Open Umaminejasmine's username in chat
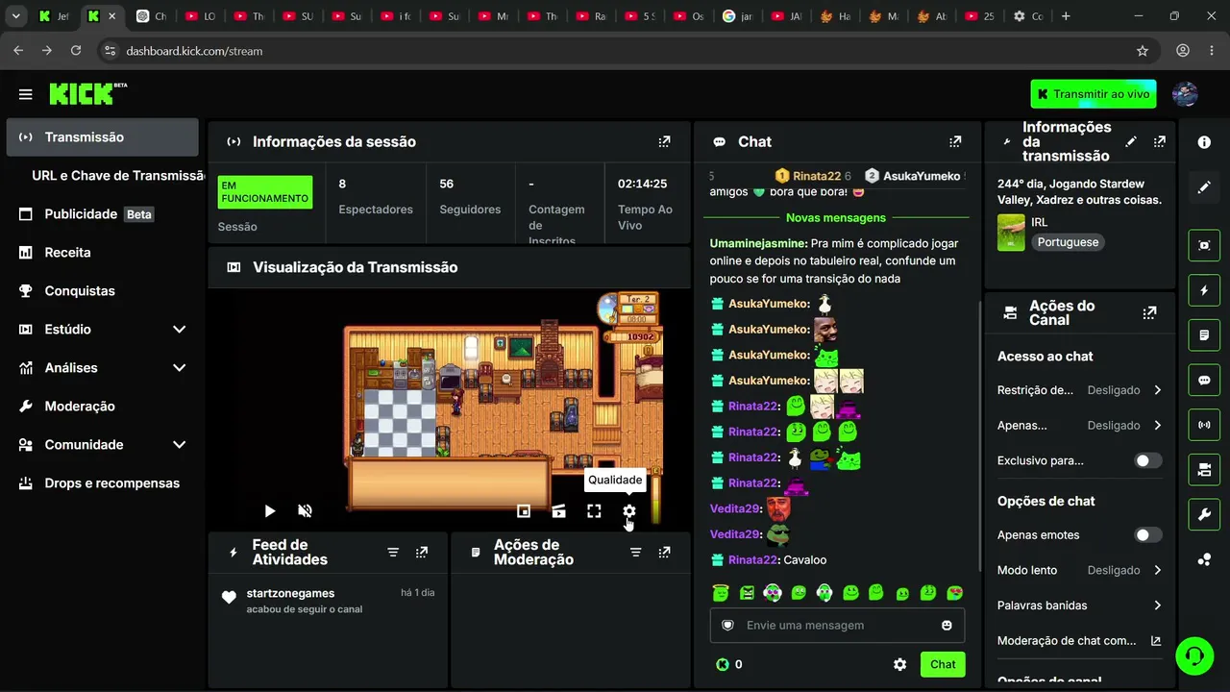 (758, 243)
